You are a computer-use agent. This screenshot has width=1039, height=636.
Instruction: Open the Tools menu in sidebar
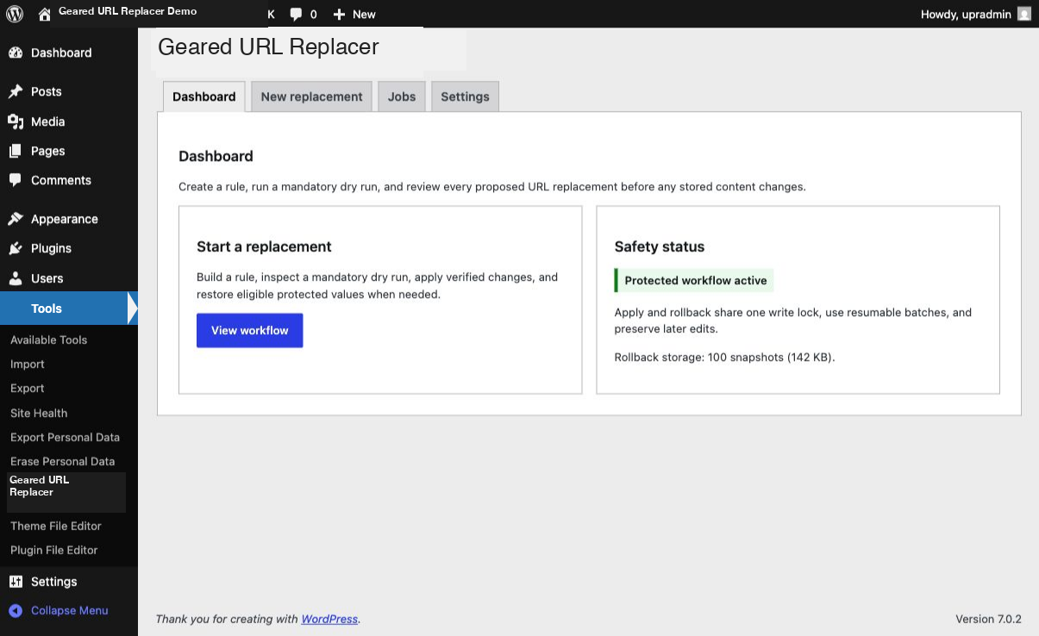click(x=69, y=309)
